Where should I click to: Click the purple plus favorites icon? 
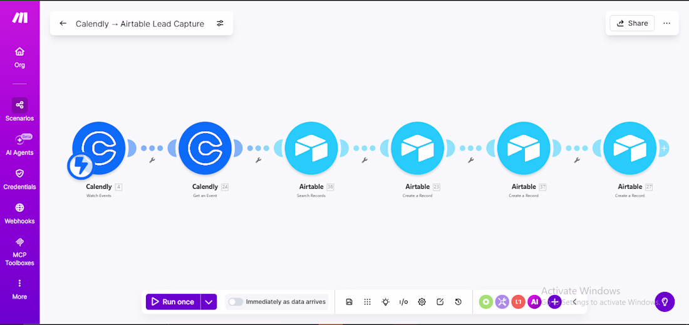click(x=554, y=302)
